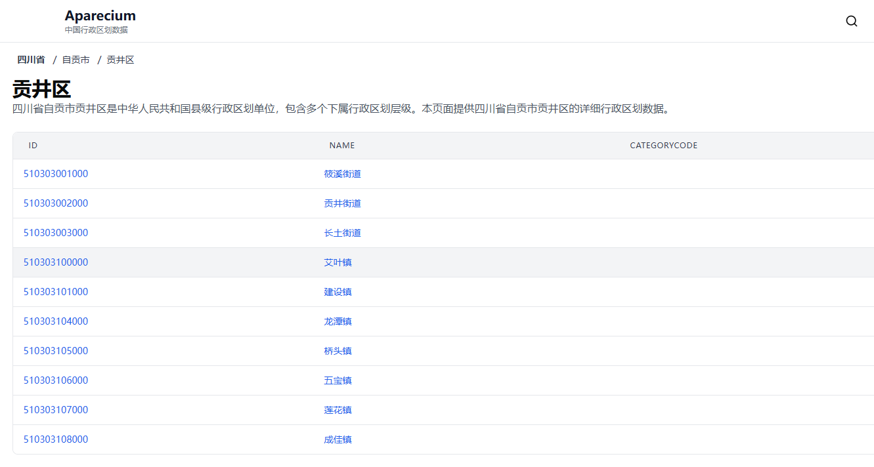Image resolution: width=874 pixels, height=467 pixels.
Task: Open ID link 510303104000
Action: tap(56, 321)
